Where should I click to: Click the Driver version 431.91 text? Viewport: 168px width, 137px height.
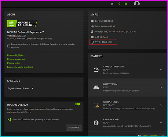[x=105, y=26]
